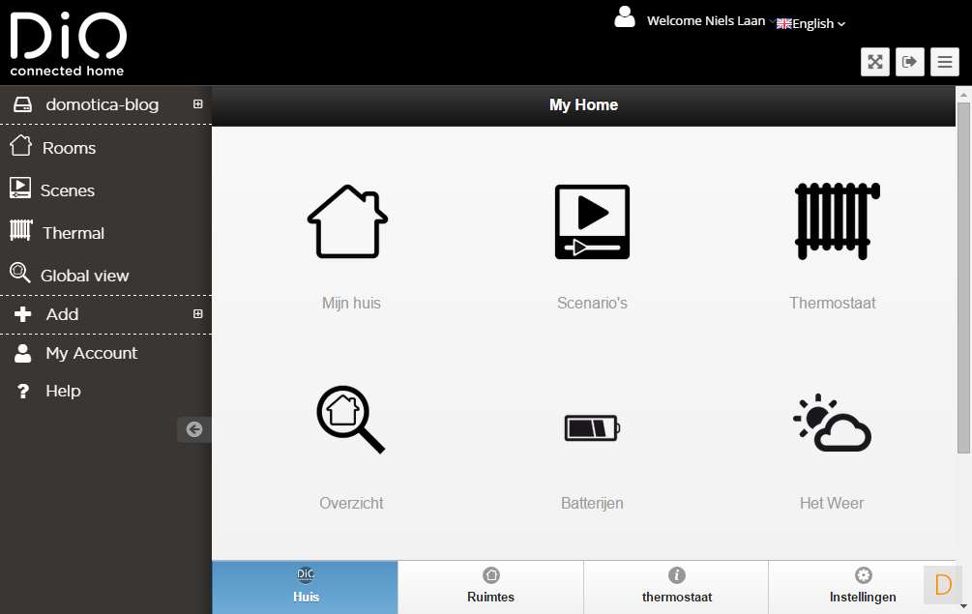The height and width of the screenshot is (614, 972).
Task: Click the orange D badge icon
Action: pos(943,584)
